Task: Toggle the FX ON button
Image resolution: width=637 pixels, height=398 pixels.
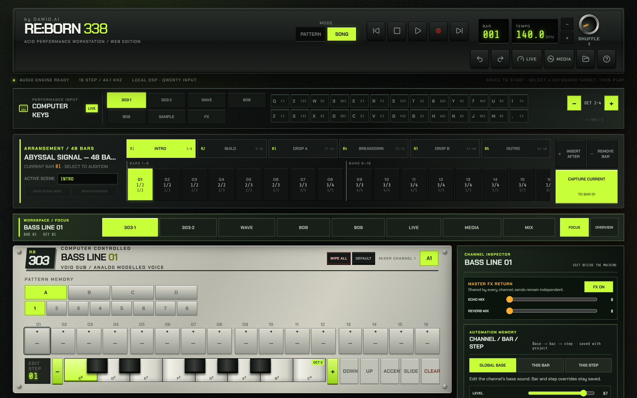Action: tap(598, 287)
